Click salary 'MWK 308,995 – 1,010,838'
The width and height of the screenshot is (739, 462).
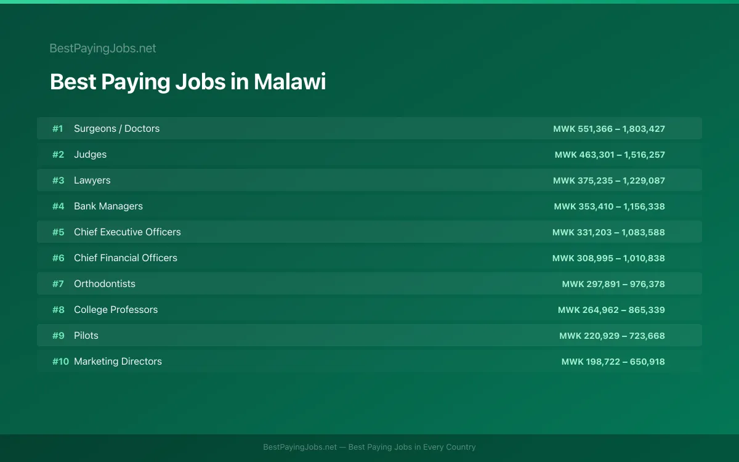point(609,258)
